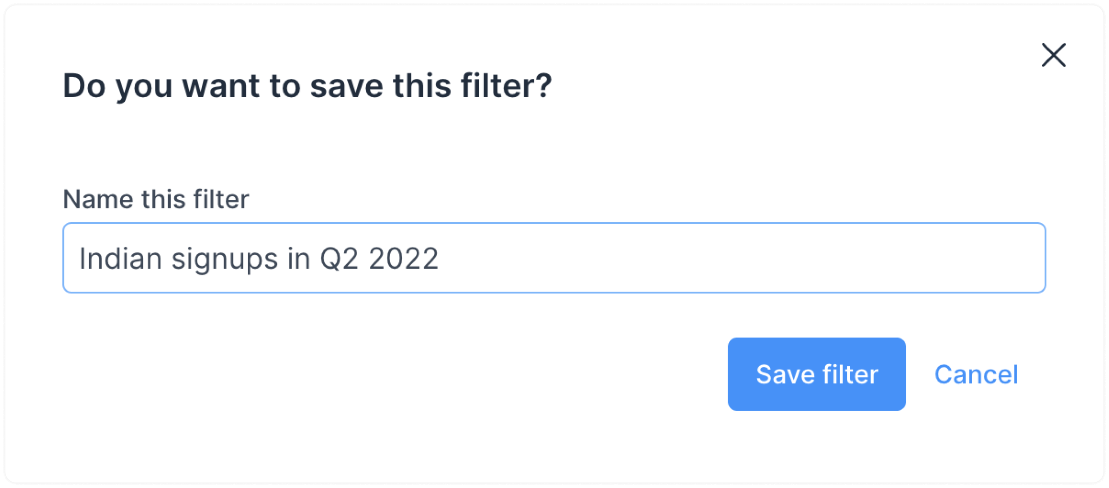Image resolution: width=1109 pixels, height=488 pixels.
Task: Exit the dialog via the X close icon
Action: click(x=1053, y=55)
